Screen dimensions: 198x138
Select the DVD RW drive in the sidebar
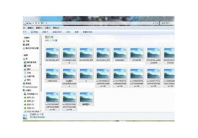(x=31, y=112)
